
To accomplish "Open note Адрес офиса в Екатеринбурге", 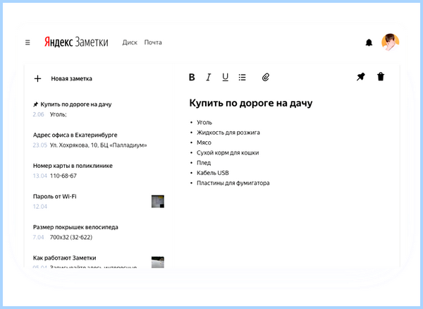I will [x=99, y=140].
